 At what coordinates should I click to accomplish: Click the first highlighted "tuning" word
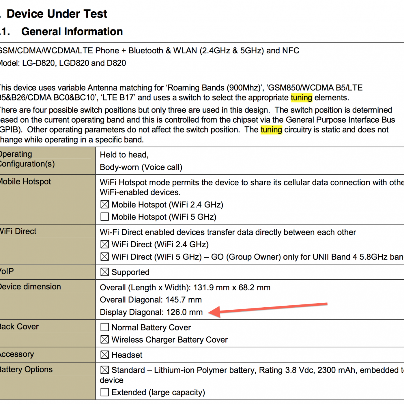[x=301, y=98]
